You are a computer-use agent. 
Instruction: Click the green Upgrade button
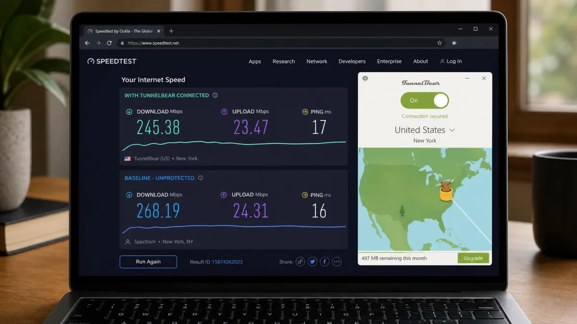pos(473,258)
